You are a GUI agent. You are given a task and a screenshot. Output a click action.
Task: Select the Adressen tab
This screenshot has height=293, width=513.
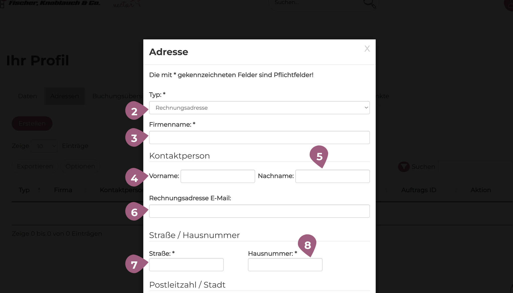[x=64, y=96]
